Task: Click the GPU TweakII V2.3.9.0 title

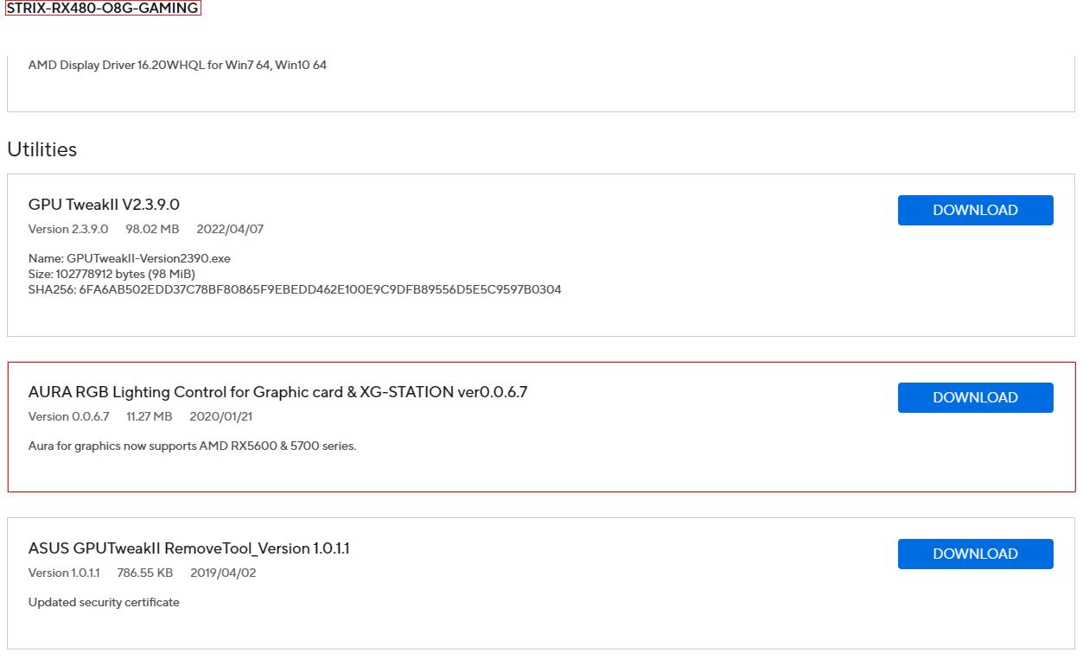Action: (x=104, y=205)
